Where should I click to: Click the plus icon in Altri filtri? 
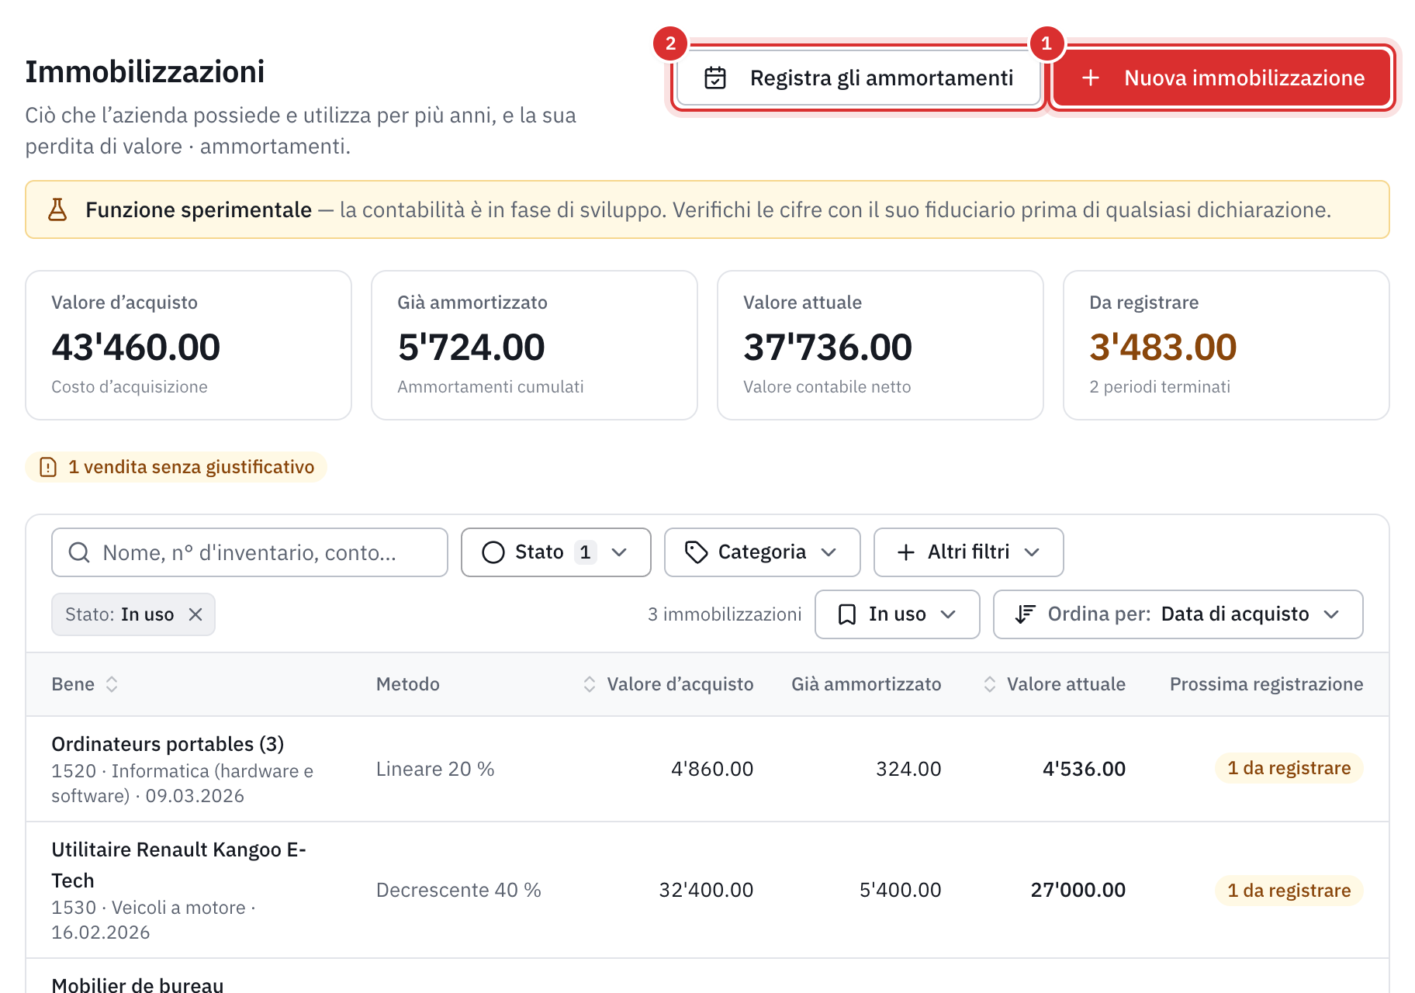[x=906, y=552]
